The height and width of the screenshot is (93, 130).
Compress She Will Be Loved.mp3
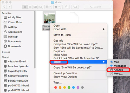click(x=78, y=44)
